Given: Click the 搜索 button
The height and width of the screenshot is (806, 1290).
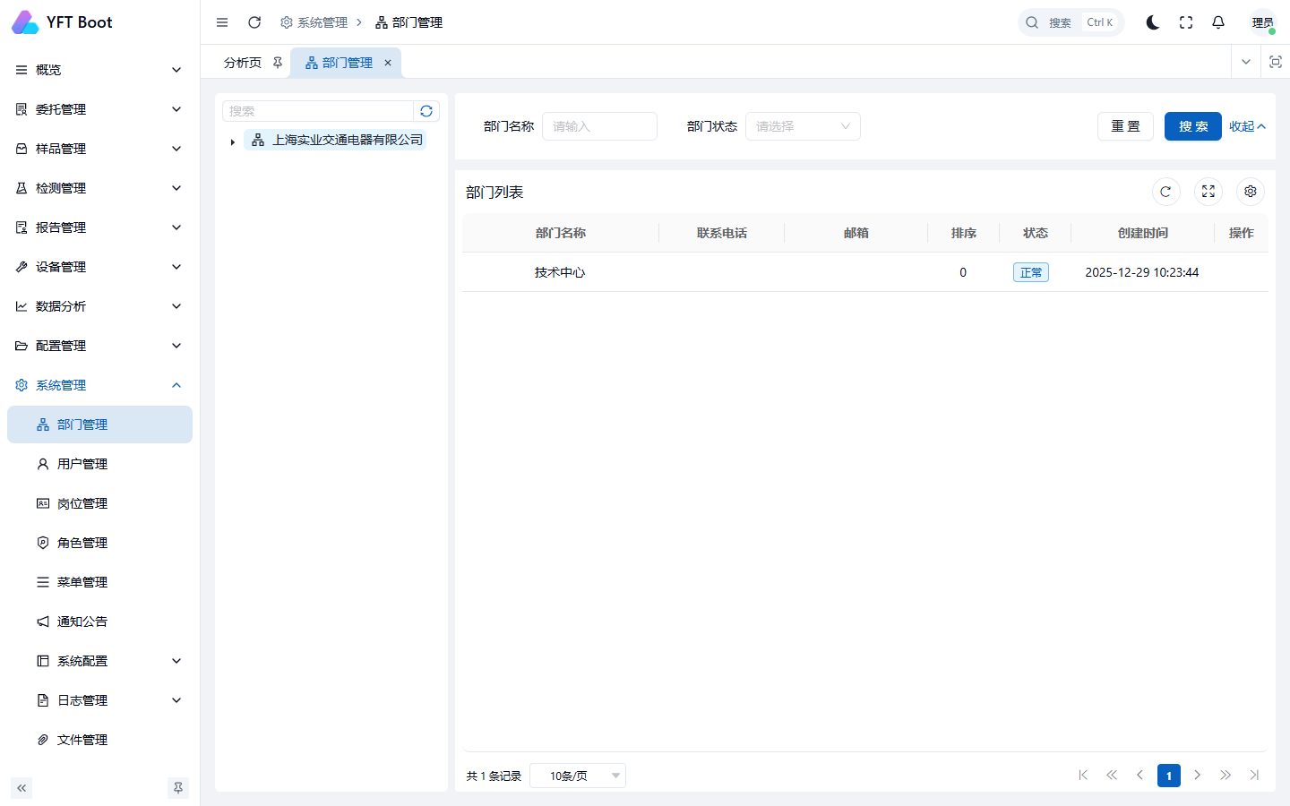Looking at the screenshot, I should [x=1193, y=126].
